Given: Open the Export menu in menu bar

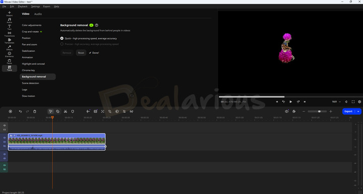Looking at the screenshot, I should tap(46, 7).
